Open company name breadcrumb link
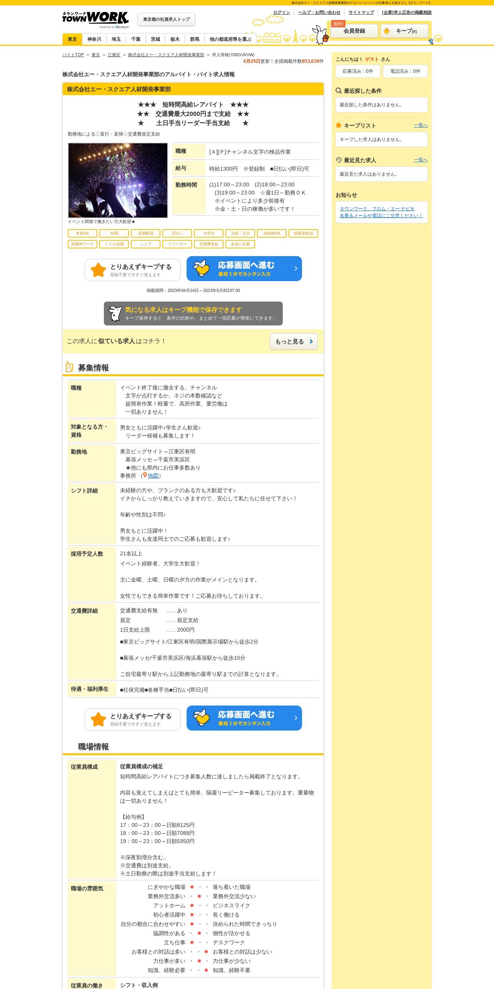Viewport: 494px width, 989px height. (166, 55)
